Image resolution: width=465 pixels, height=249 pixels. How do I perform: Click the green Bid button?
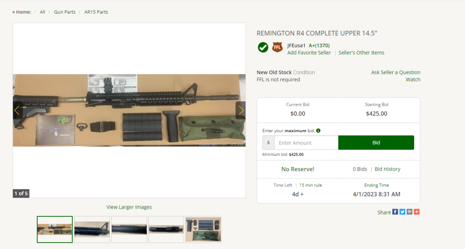[376, 143]
